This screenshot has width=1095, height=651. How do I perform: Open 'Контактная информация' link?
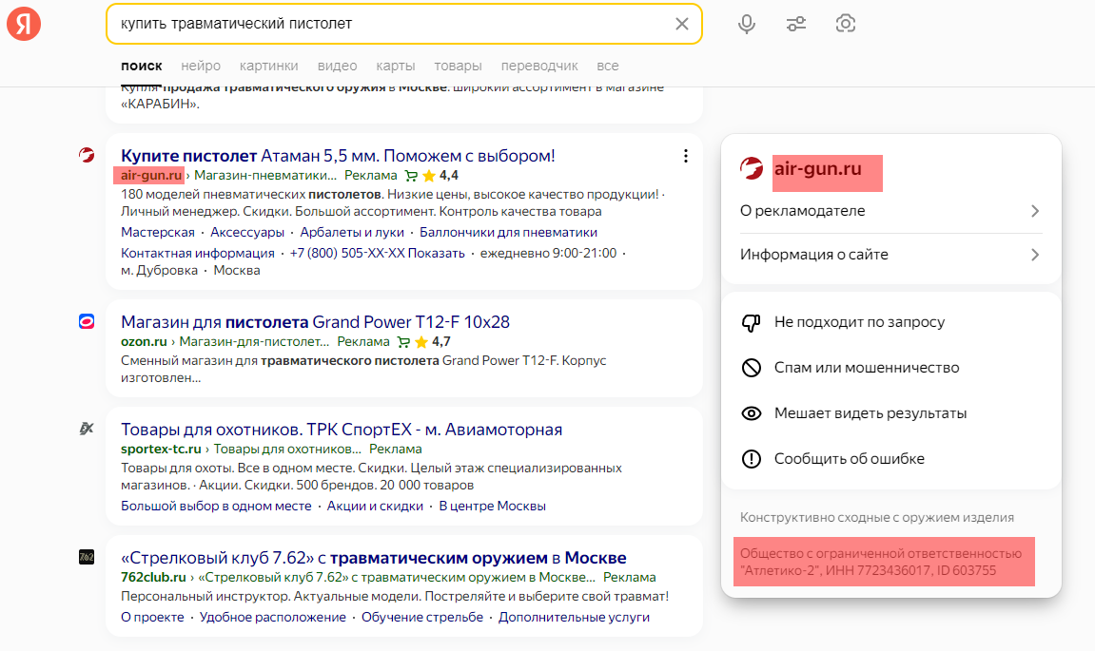(198, 253)
